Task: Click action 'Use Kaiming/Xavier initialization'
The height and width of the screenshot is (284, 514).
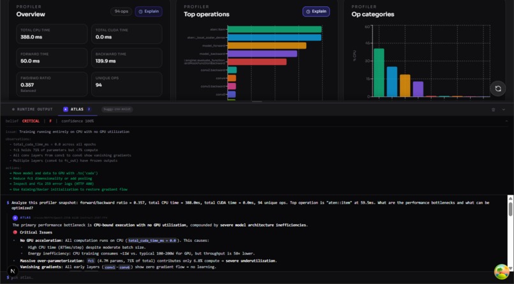Action: (68, 189)
